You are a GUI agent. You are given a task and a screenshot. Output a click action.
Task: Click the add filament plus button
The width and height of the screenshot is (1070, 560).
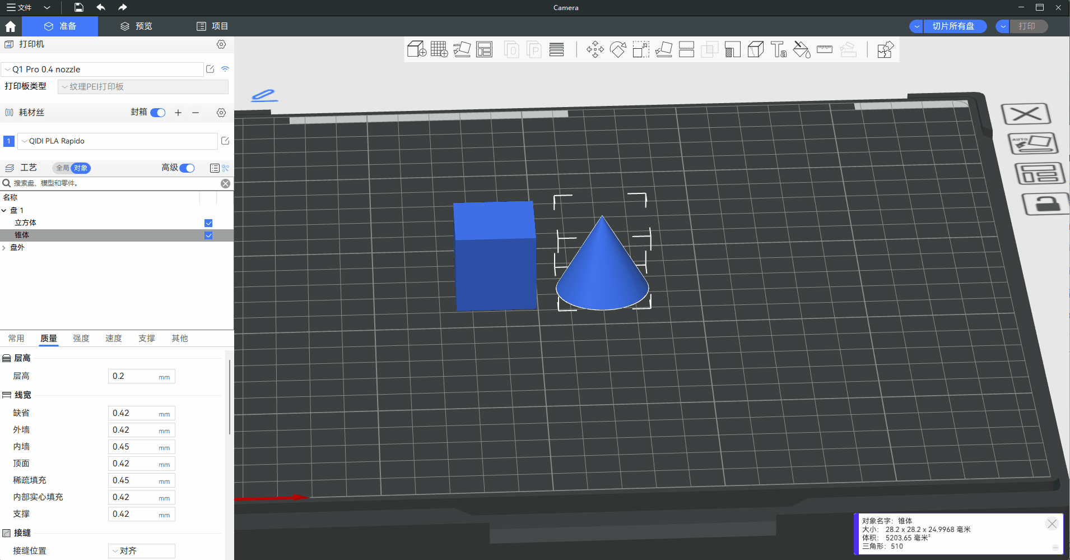tap(178, 113)
